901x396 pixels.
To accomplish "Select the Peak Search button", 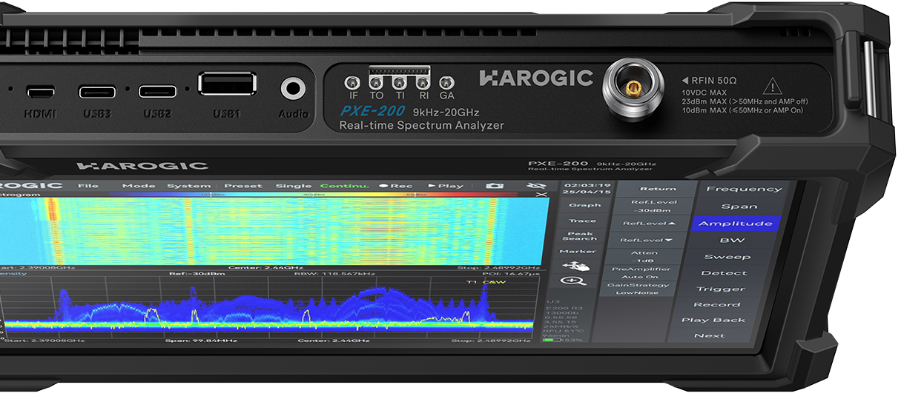I will (x=580, y=237).
